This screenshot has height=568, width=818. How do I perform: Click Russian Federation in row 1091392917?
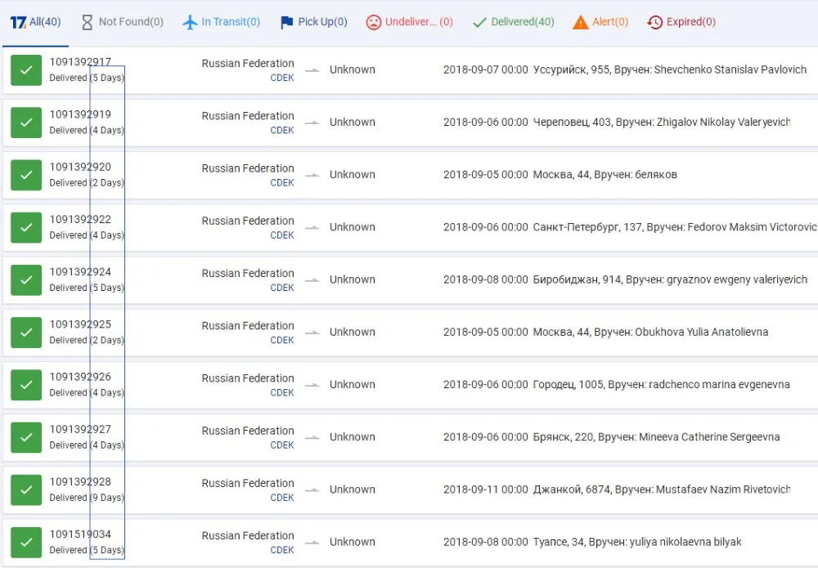pos(248,64)
